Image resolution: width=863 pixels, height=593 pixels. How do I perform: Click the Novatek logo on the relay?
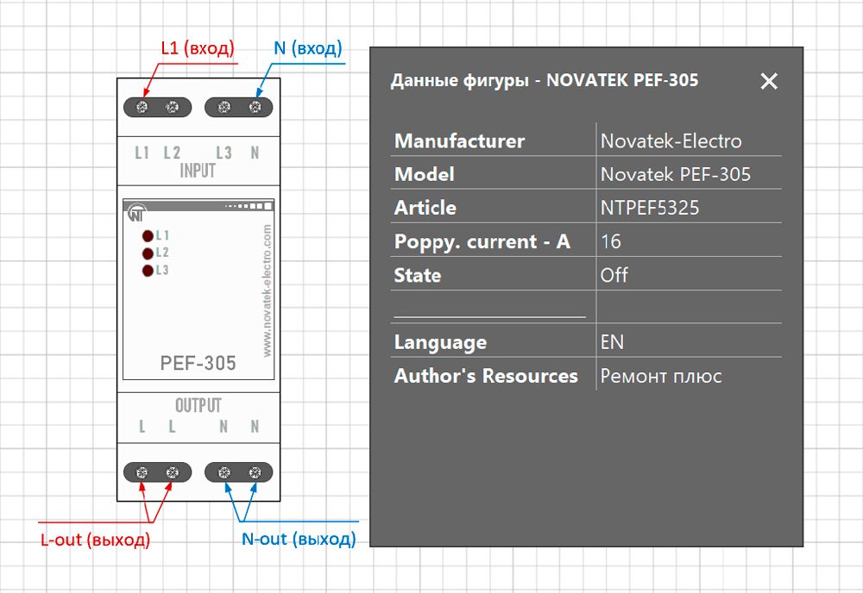pyautogui.click(x=137, y=213)
